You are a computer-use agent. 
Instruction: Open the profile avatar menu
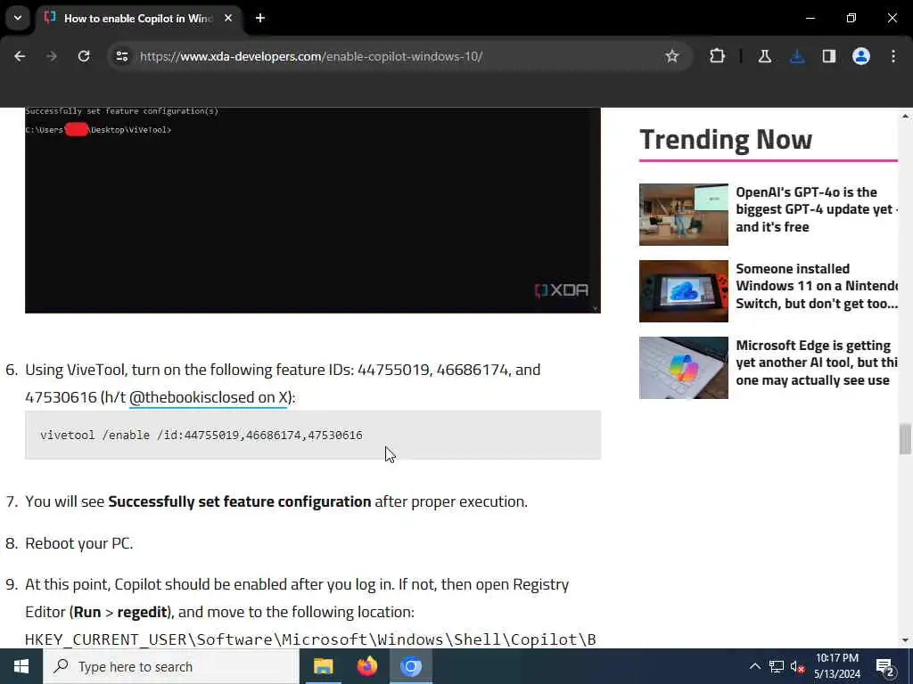coord(861,56)
